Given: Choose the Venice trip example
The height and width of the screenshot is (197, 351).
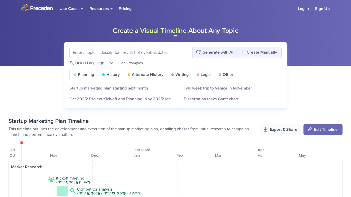Looking at the screenshot, I should click(x=218, y=88).
